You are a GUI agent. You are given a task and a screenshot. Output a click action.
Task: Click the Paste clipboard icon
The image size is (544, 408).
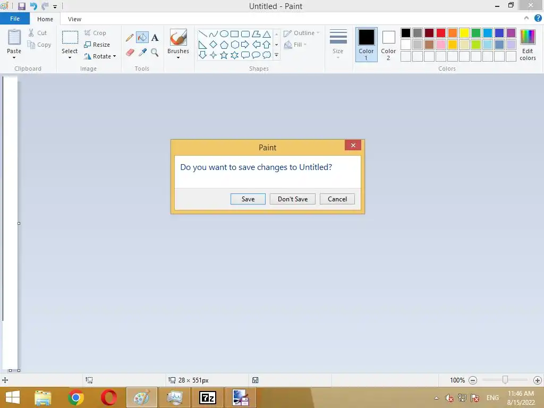(14, 37)
